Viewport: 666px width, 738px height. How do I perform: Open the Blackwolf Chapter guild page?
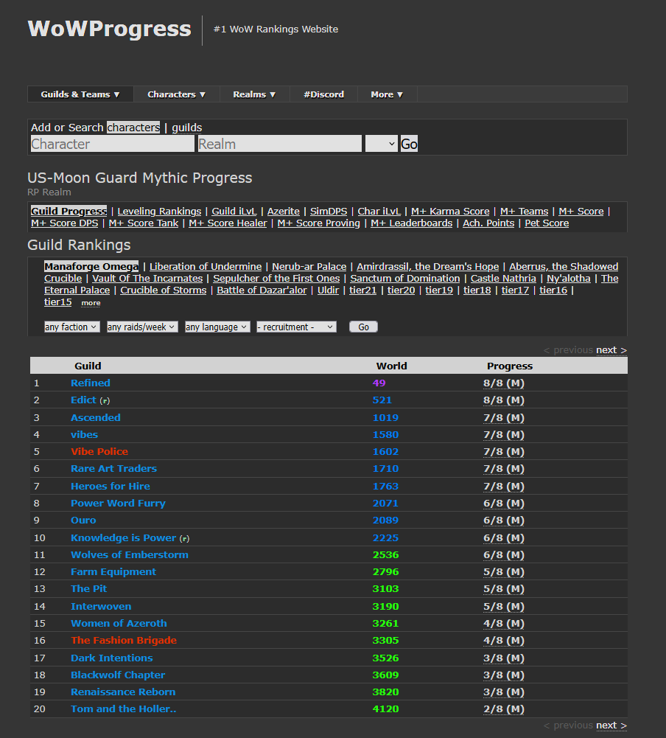(118, 675)
